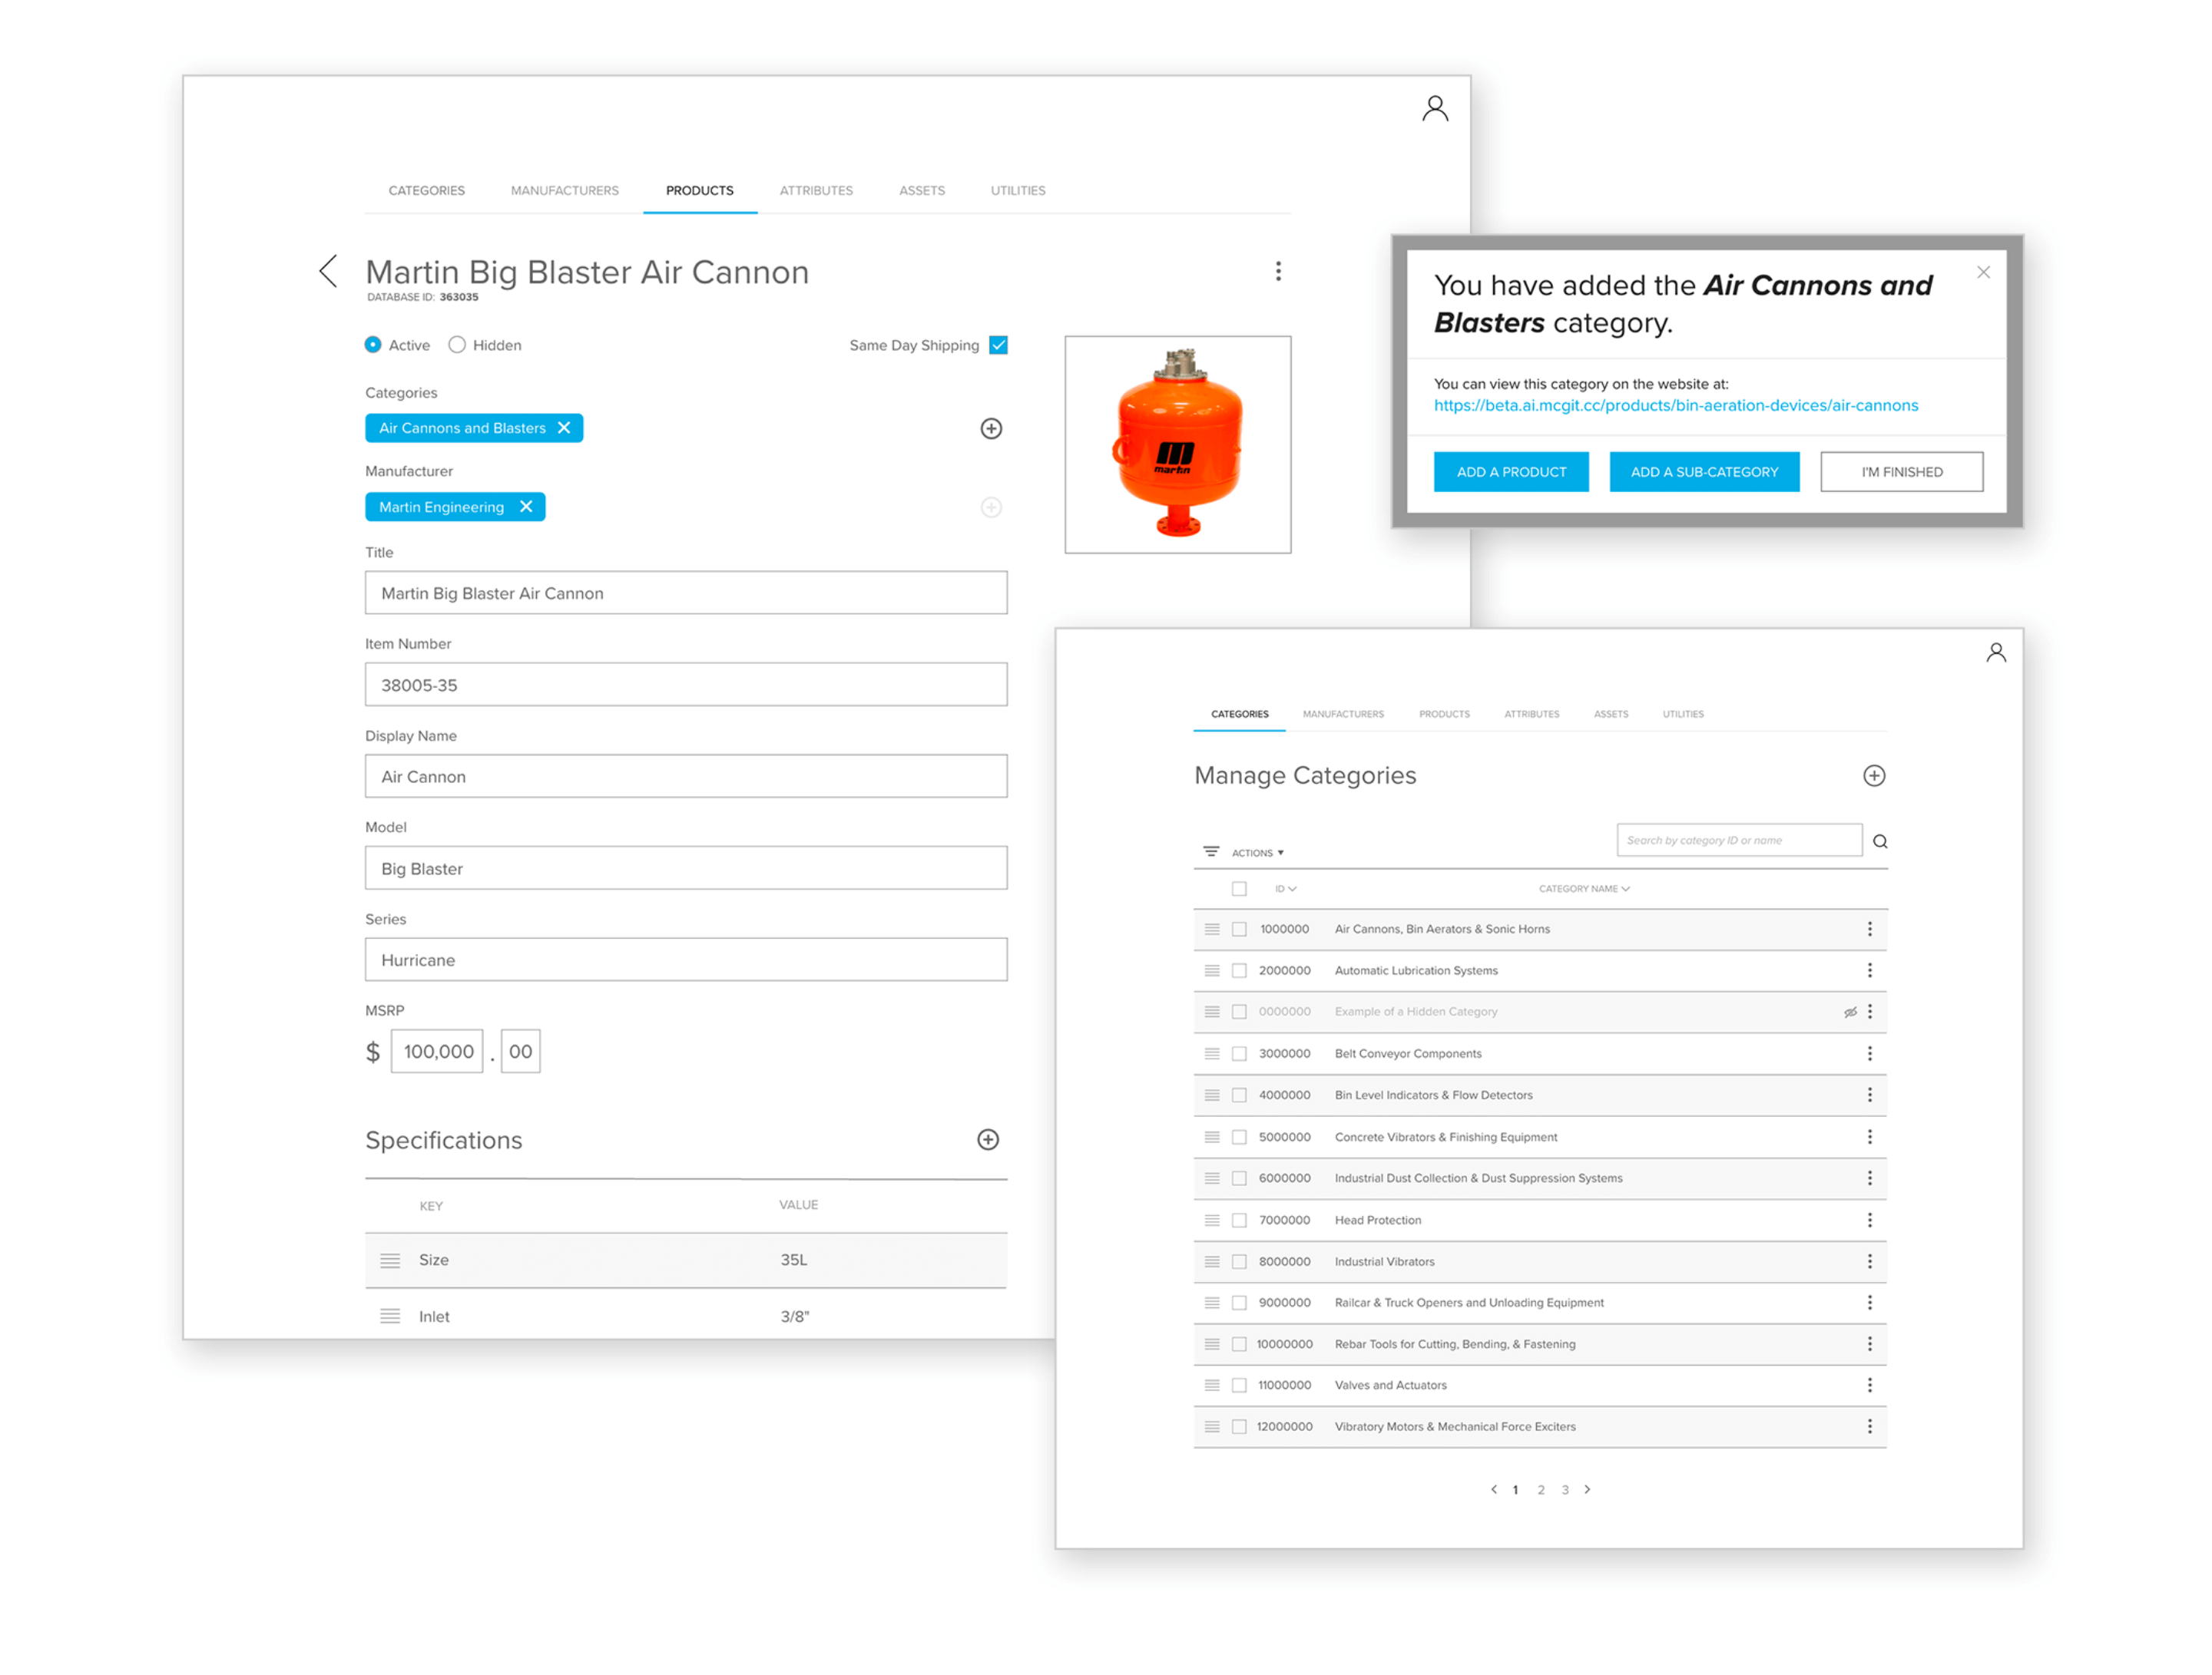Image resolution: width=2212 pixels, height=1675 pixels.
Task: Sort by the ID column chevron
Action: 1291,888
